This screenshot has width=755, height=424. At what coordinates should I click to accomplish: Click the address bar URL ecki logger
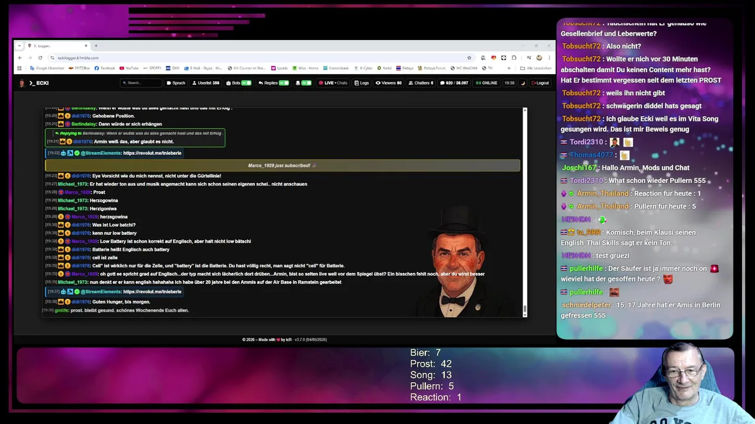[78, 58]
